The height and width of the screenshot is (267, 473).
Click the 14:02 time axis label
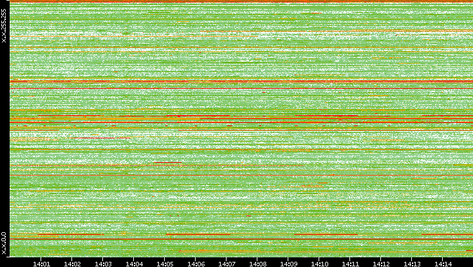[72, 264]
